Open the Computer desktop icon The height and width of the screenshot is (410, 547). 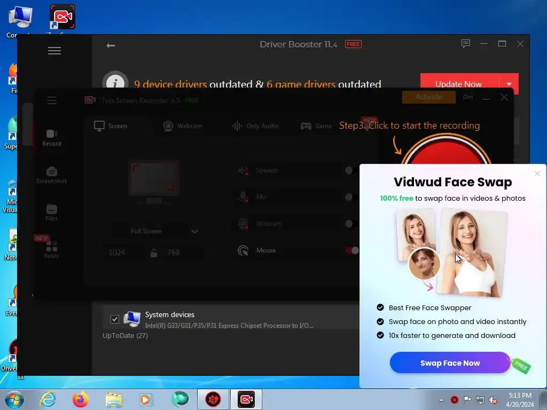(20, 21)
